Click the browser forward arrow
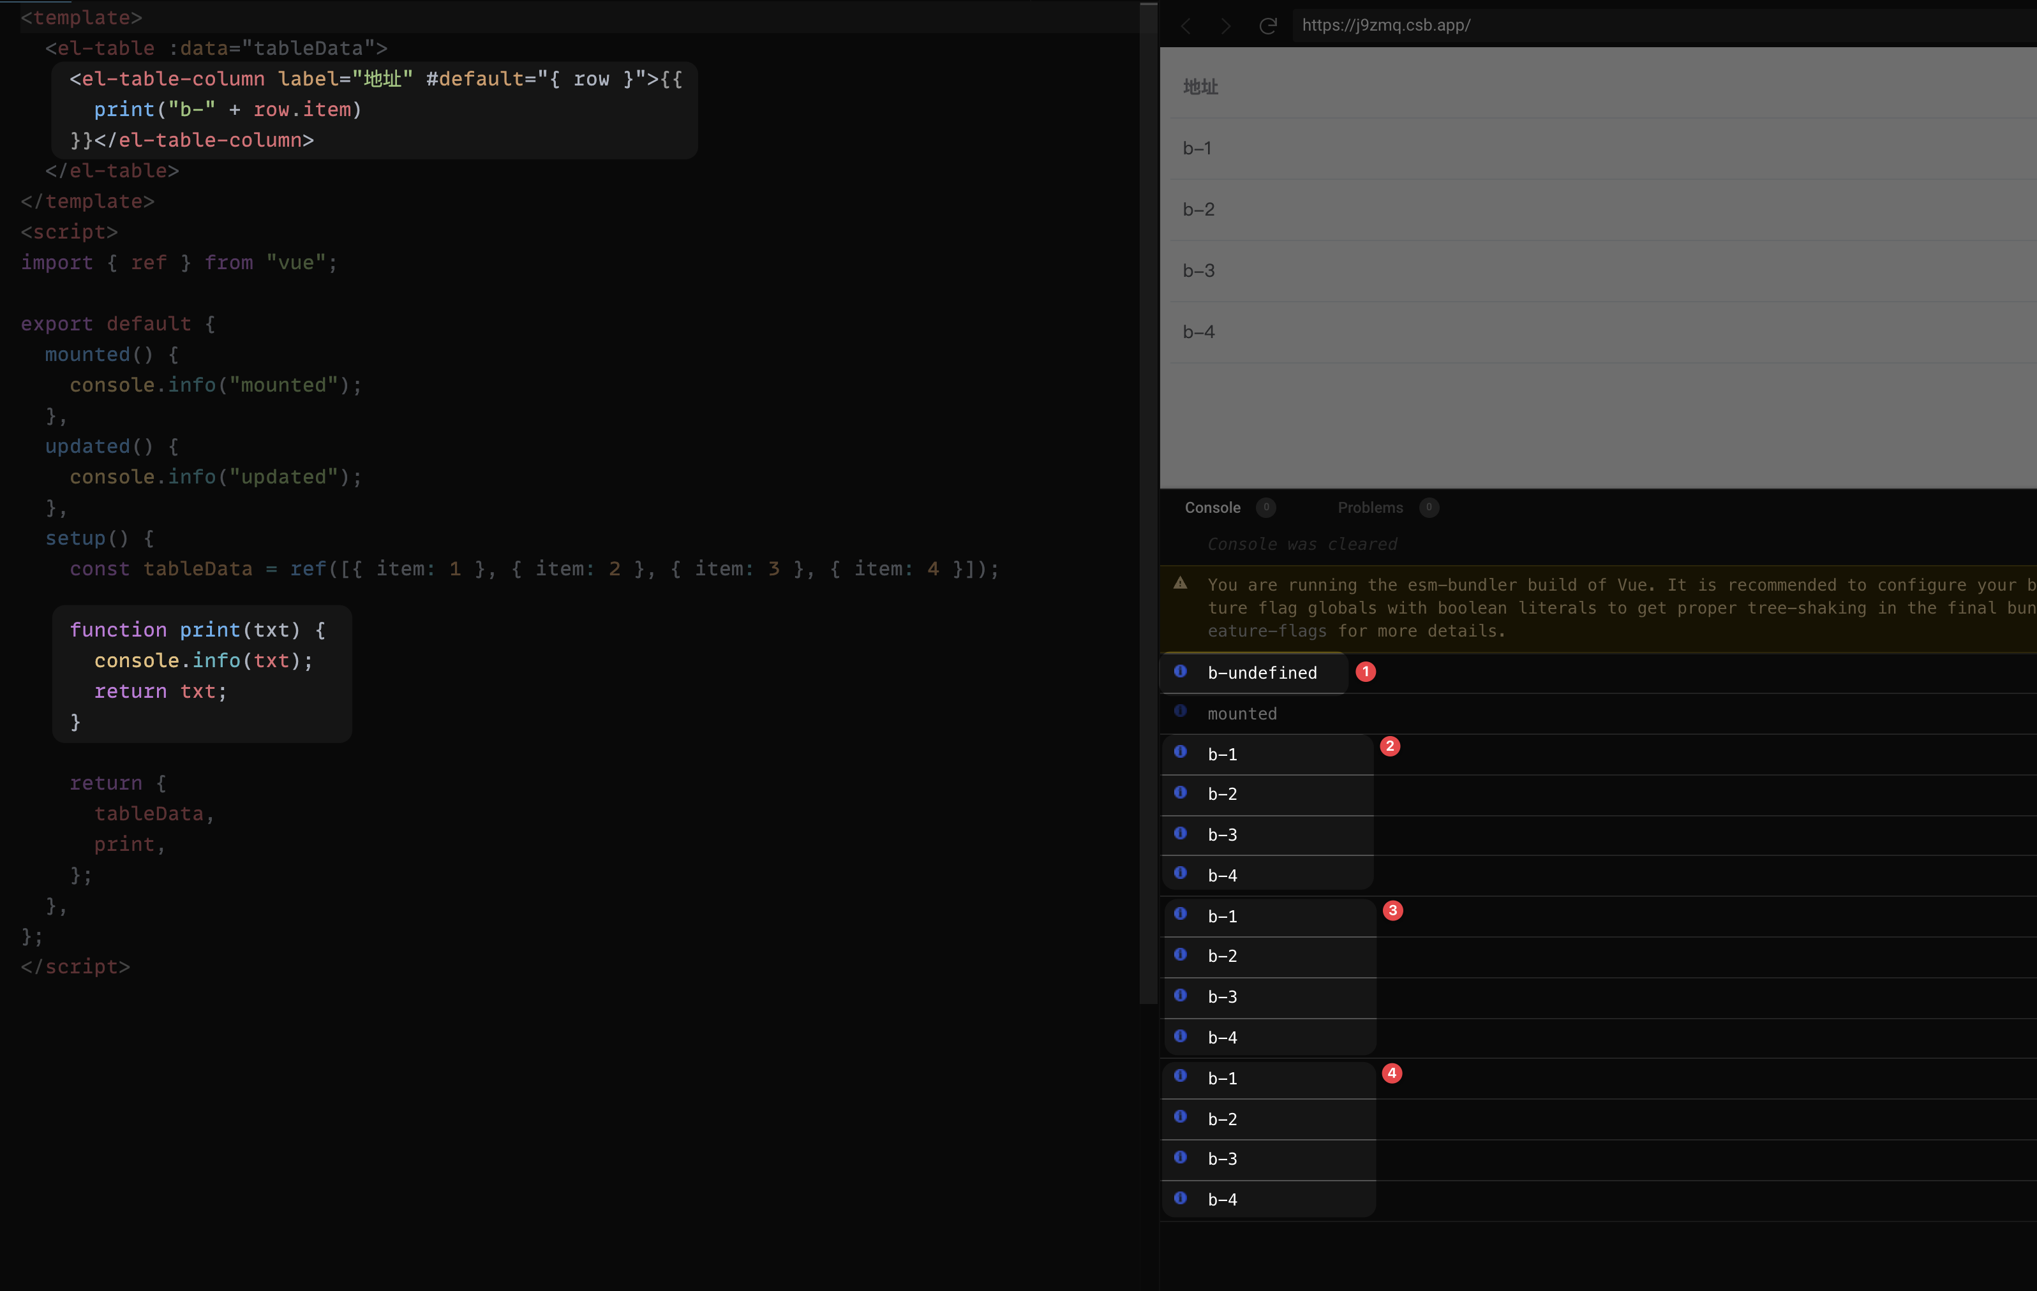Image resolution: width=2037 pixels, height=1291 pixels. [1226, 26]
